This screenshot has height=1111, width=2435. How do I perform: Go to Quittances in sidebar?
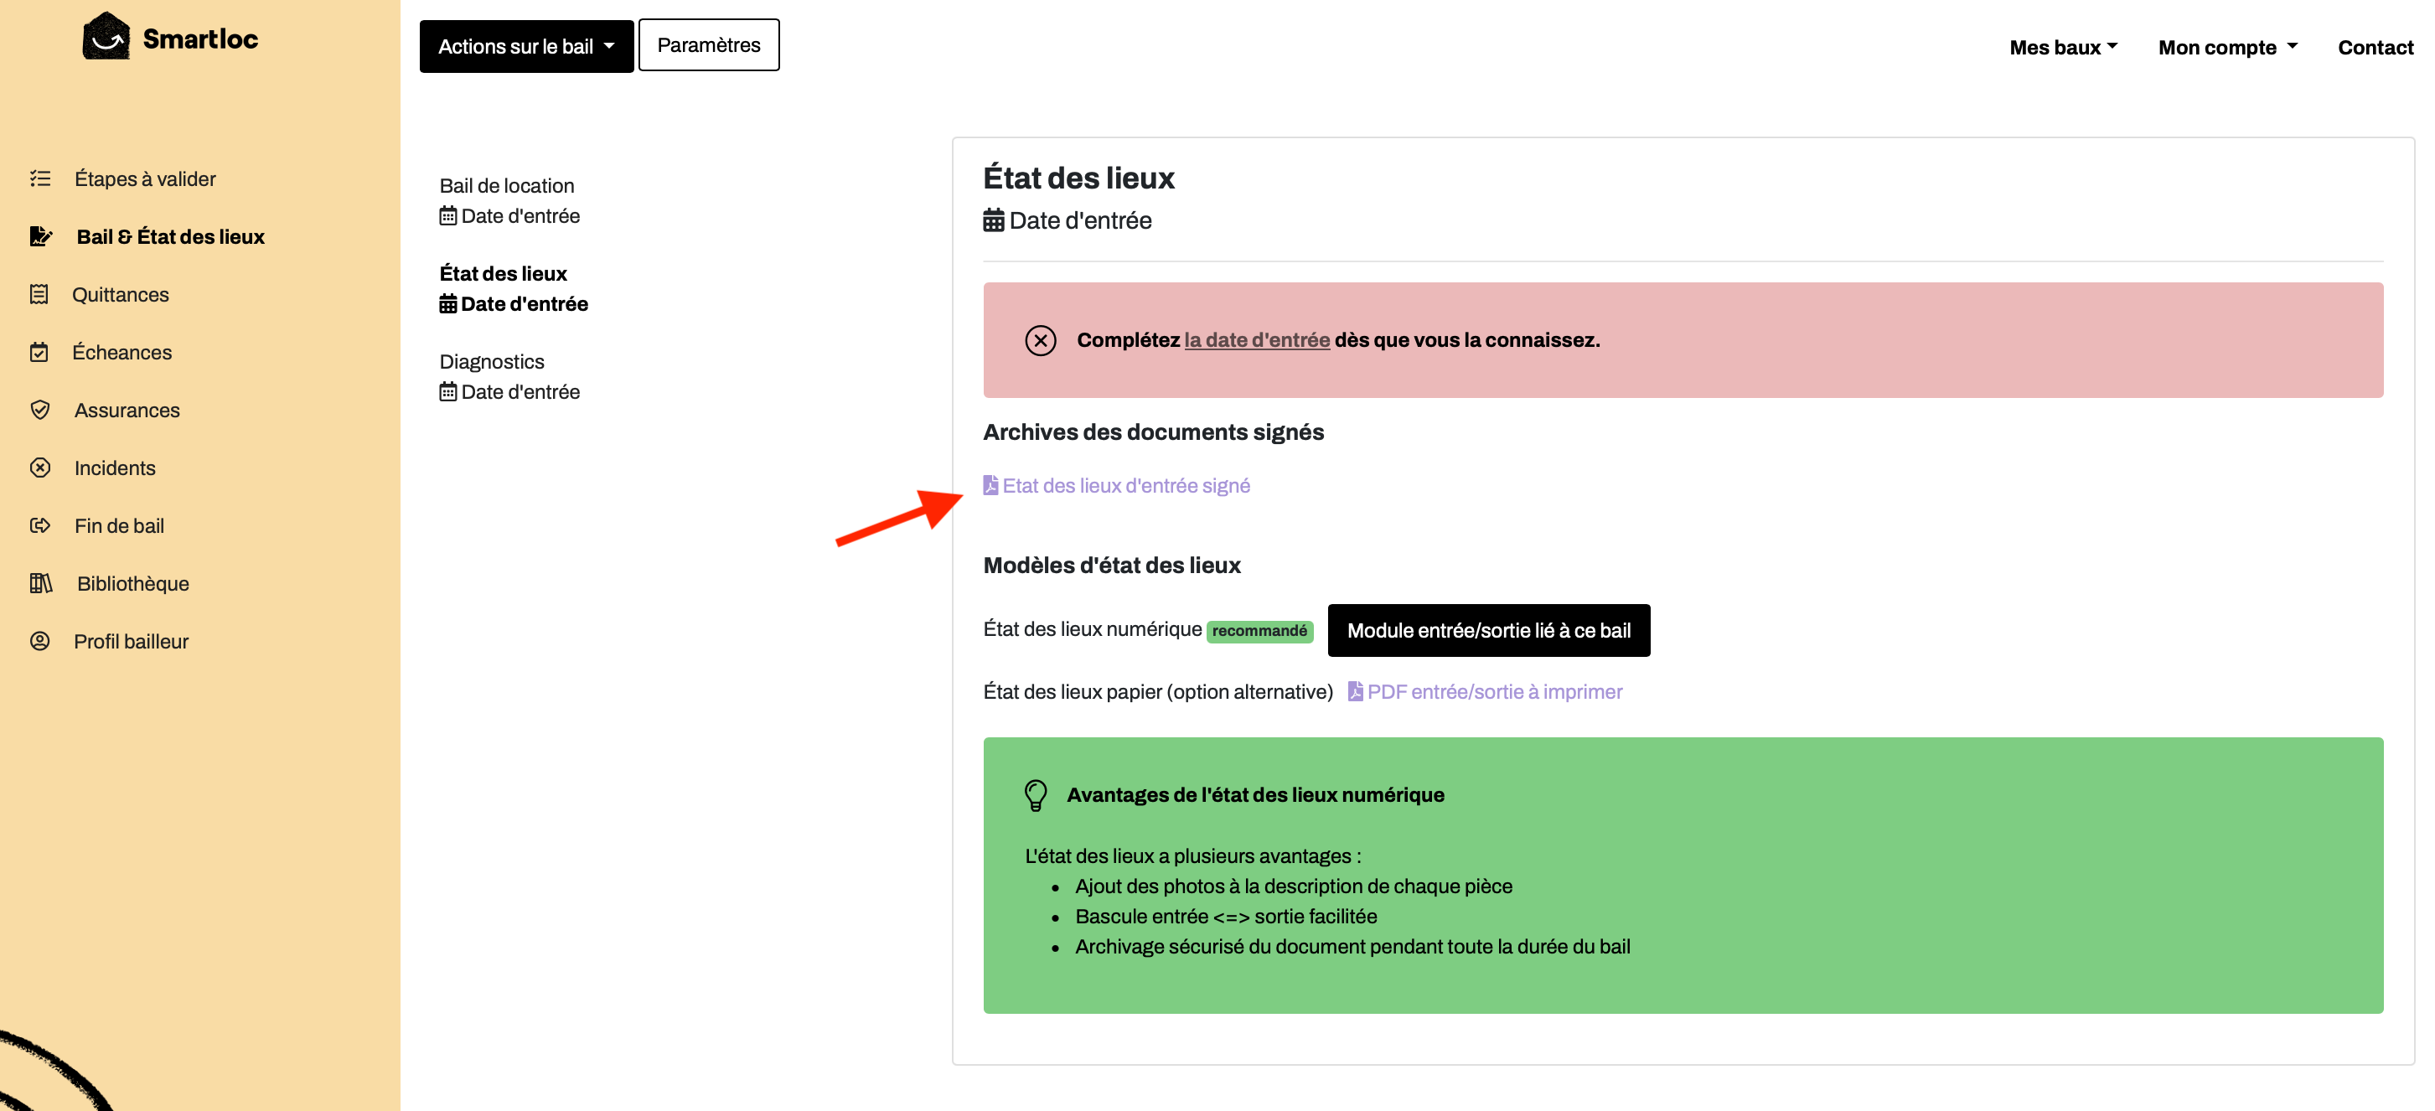tap(120, 294)
